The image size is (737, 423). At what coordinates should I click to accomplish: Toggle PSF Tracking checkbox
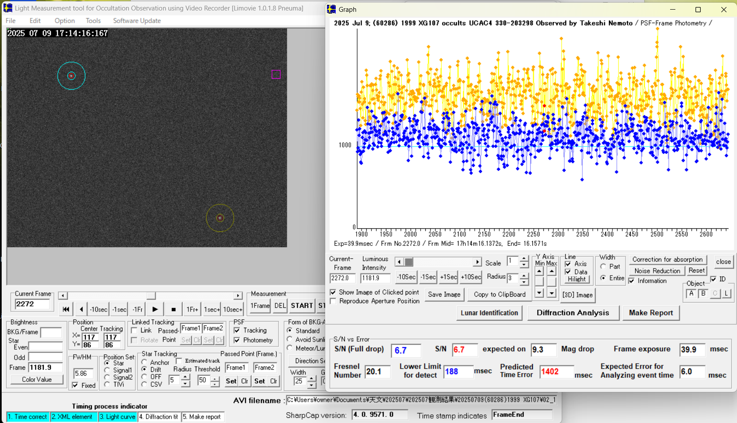pyautogui.click(x=237, y=331)
